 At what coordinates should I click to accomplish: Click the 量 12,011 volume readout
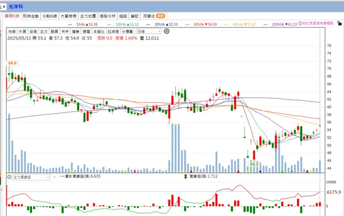[x=149, y=38]
